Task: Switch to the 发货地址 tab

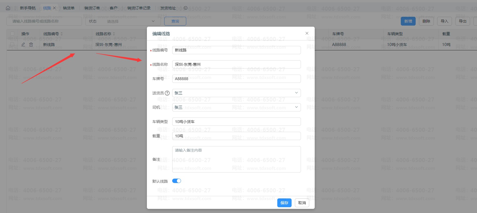Action: pos(168,8)
